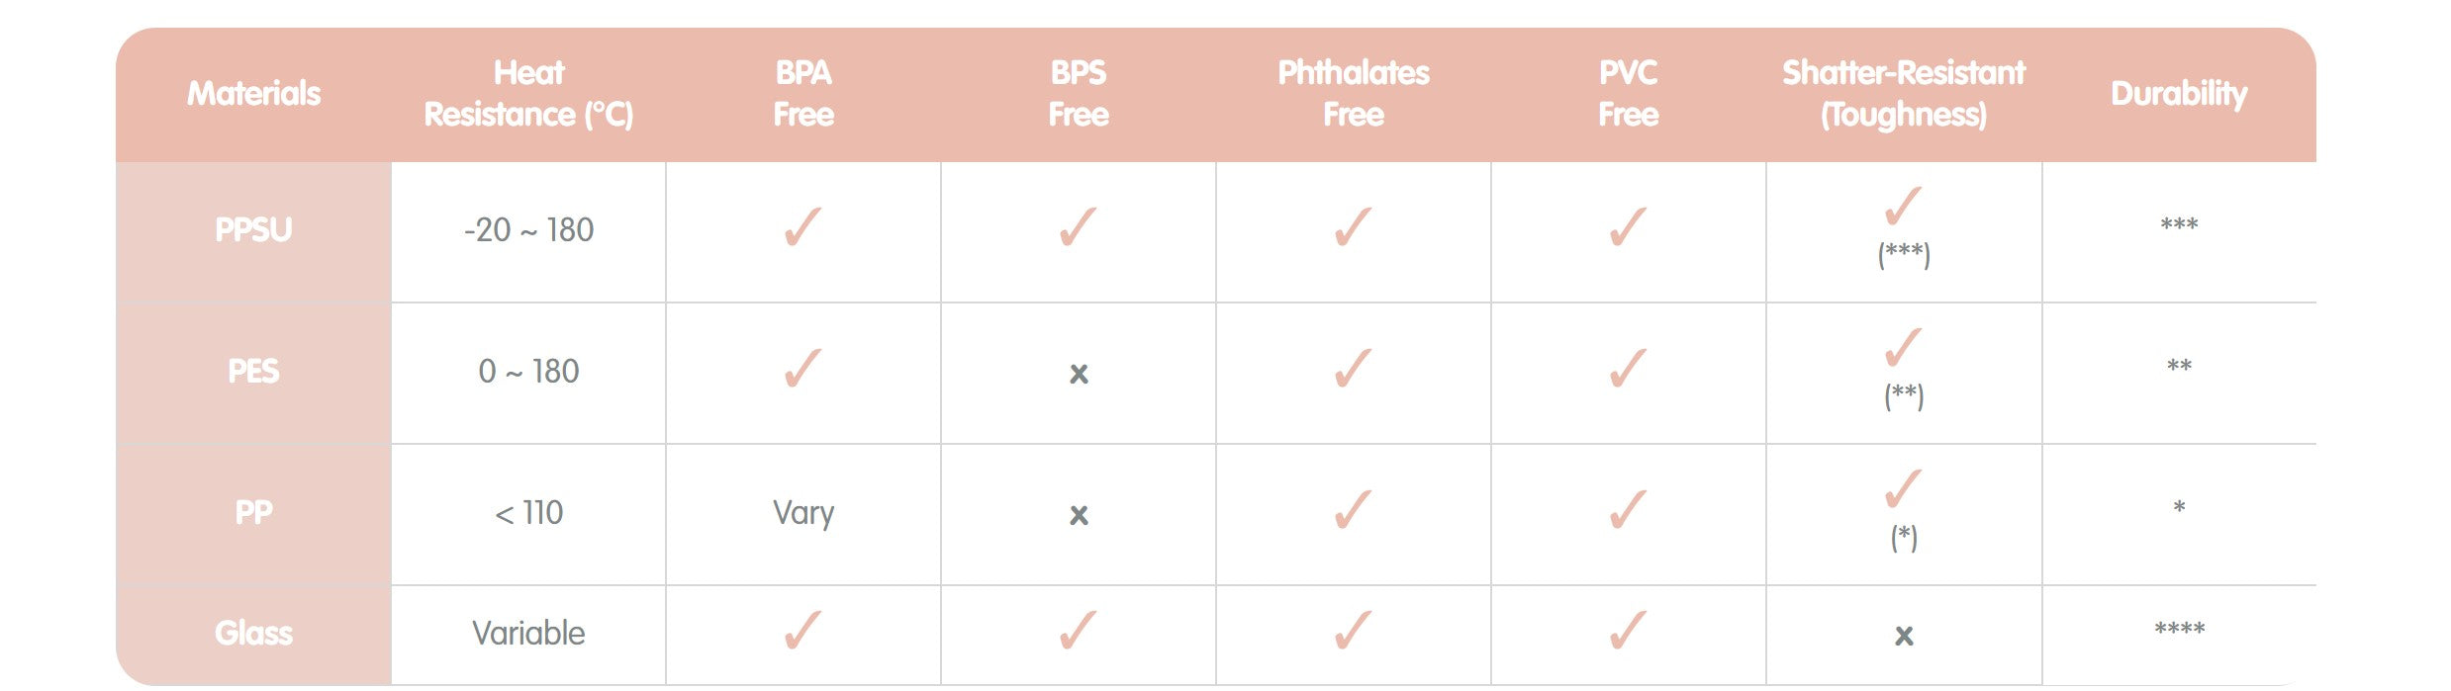2451x691 pixels.
Task: Click the Glass PVC Free checkmark
Action: (x=1628, y=631)
